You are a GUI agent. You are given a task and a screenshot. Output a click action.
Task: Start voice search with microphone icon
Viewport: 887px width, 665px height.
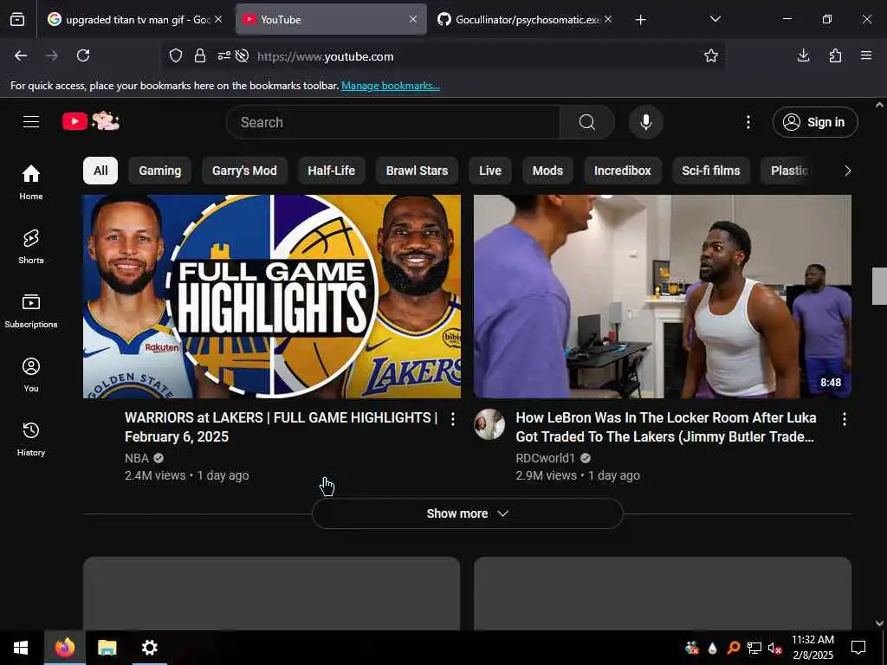645,122
